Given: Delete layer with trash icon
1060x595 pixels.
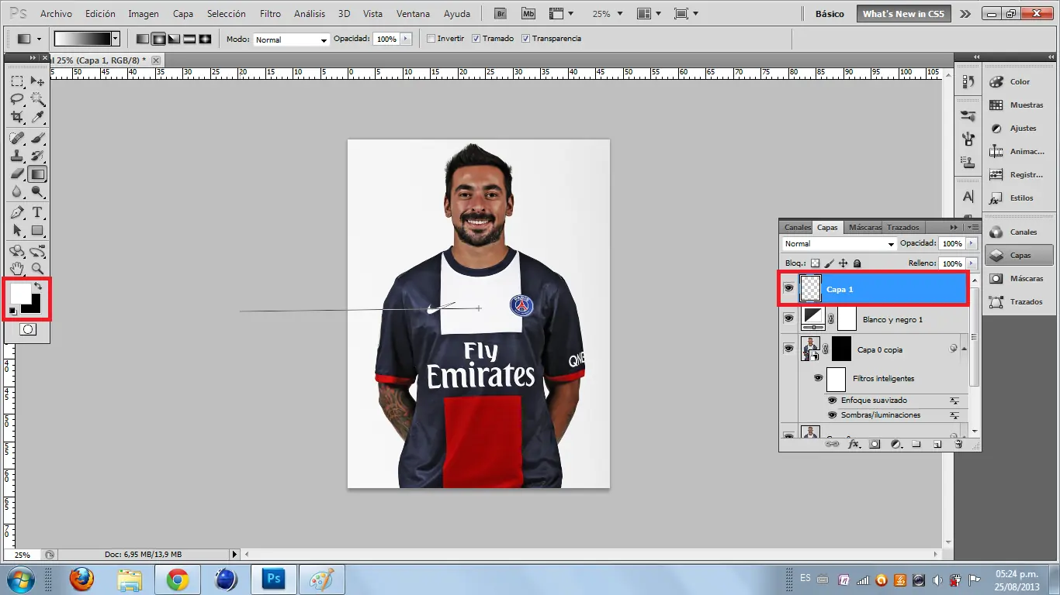Looking at the screenshot, I should pyautogui.click(x=958, y=445).
